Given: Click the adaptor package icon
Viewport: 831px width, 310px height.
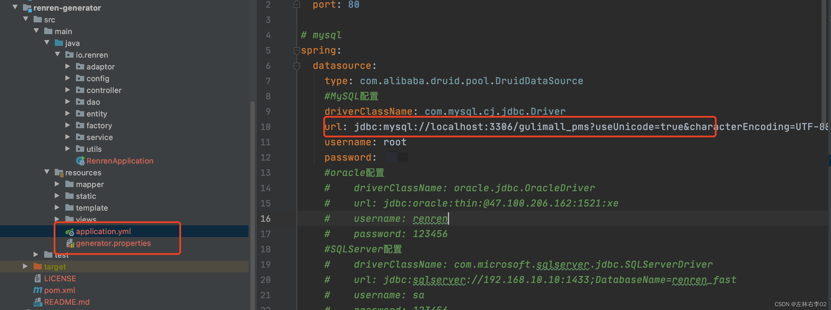Looking at the screenshot, I should click(x=80, y=66).
